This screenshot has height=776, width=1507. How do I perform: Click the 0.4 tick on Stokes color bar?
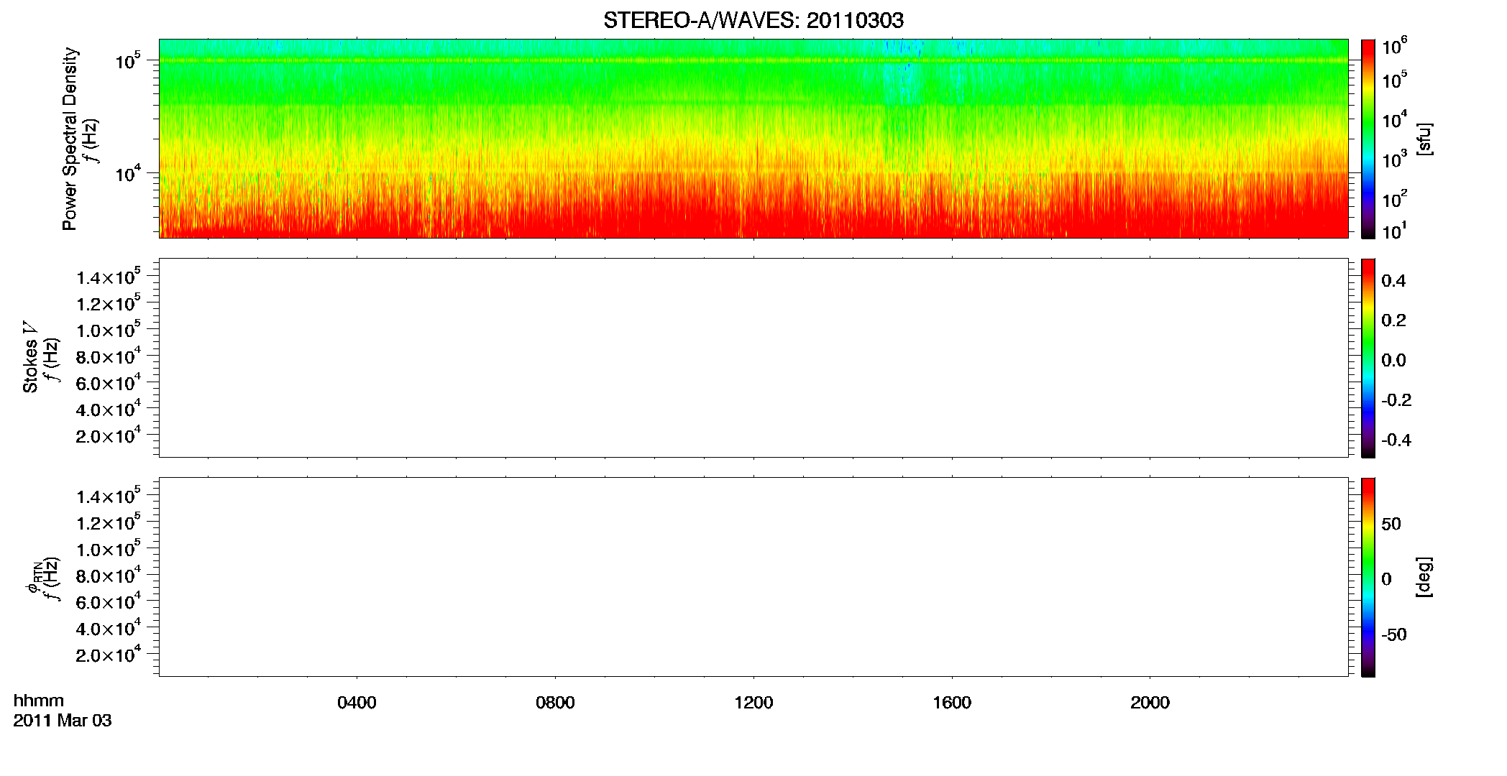1393,281
